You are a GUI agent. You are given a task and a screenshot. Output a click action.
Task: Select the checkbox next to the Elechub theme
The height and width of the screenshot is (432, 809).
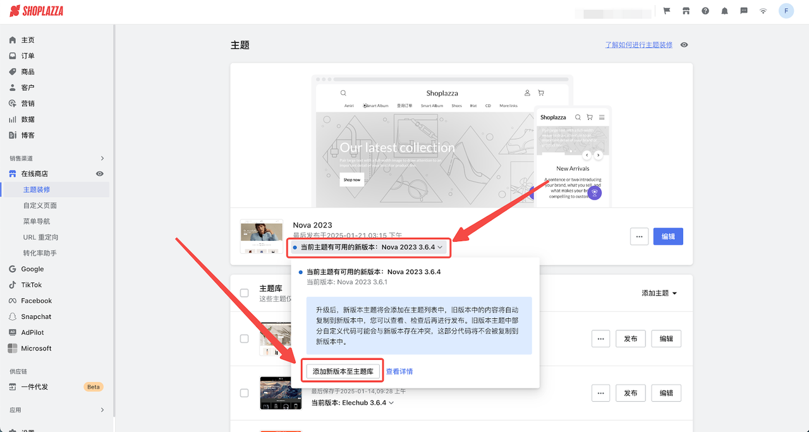[x=245, y=392]
